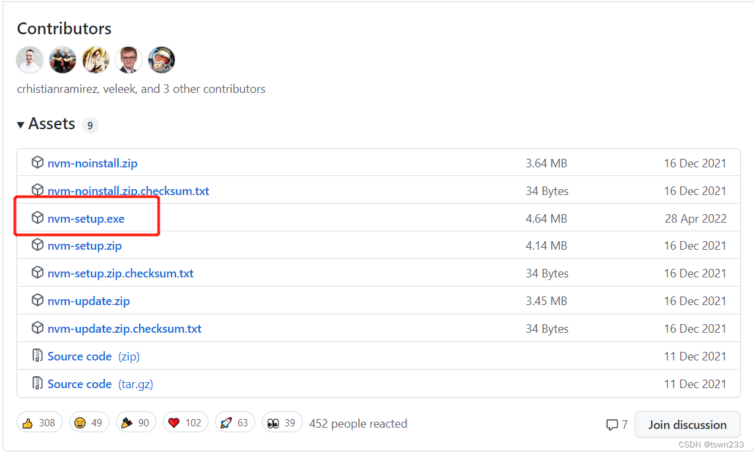Click '16 Dec 2021' date of nvm-noinstall.zip
This screenshot has height=454, width=754.
click(x=695, y=163)
